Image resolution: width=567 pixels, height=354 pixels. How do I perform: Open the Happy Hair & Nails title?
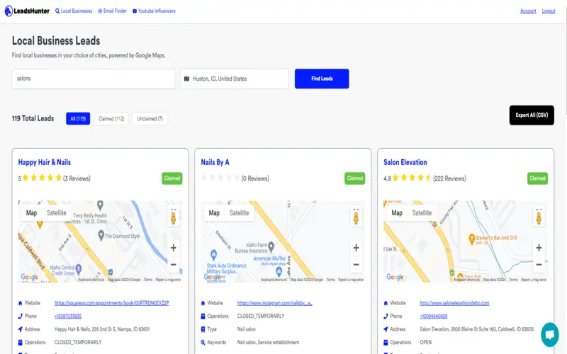coord(45,162)
